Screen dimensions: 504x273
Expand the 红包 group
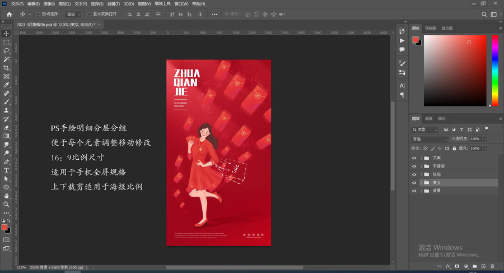pyautogui.click(x=421, y=174)
